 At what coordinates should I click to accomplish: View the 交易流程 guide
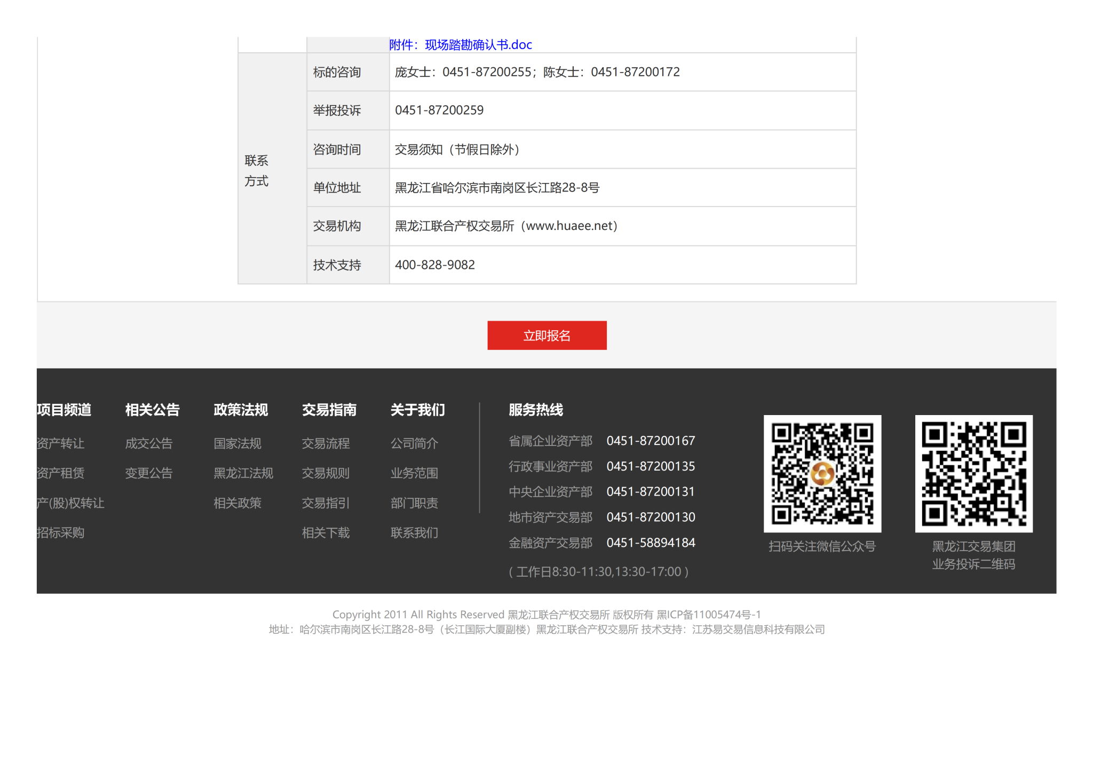coord(326,443)
